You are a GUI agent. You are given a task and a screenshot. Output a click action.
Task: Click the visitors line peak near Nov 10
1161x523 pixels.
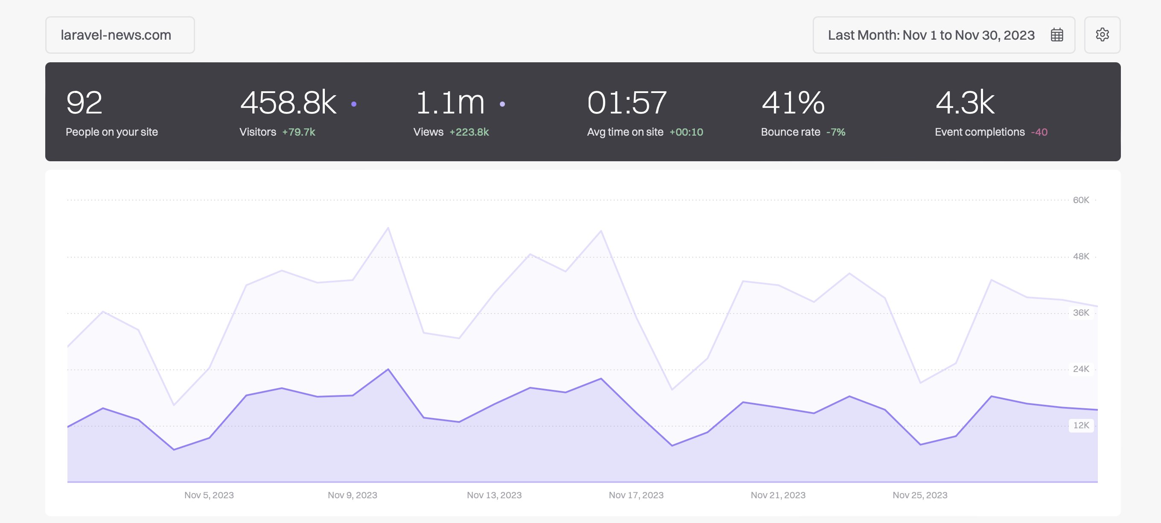(388, 369)
